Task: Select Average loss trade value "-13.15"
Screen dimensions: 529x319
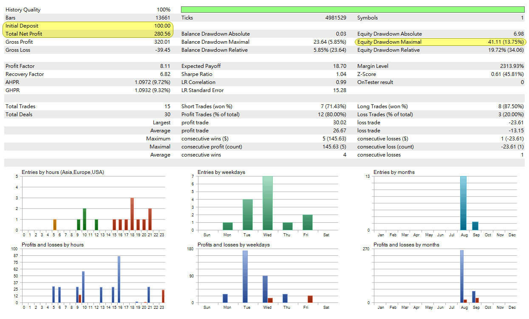Action: (516, 131)
